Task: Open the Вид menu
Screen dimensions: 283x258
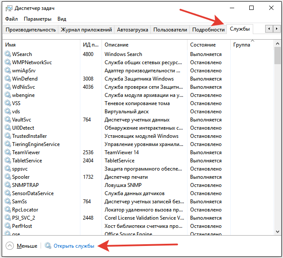Action: pos(62,19)
